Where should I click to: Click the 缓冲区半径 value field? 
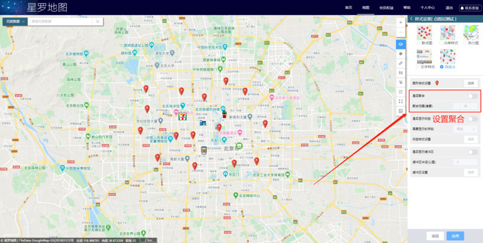pyautogui.click(x=465, y=162)
